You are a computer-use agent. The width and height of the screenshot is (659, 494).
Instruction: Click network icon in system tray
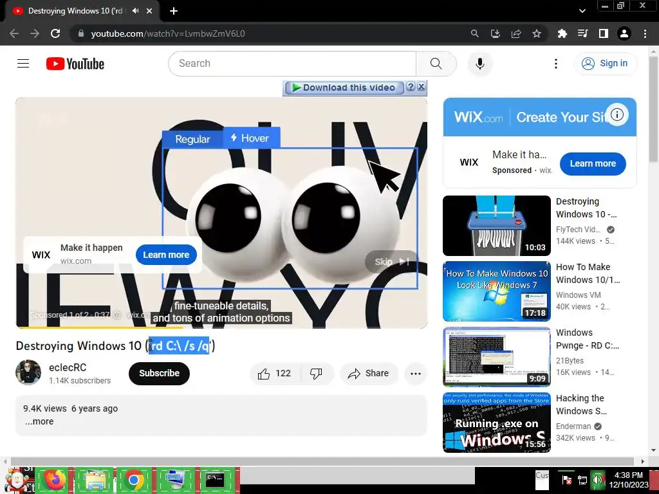point(582,480)
